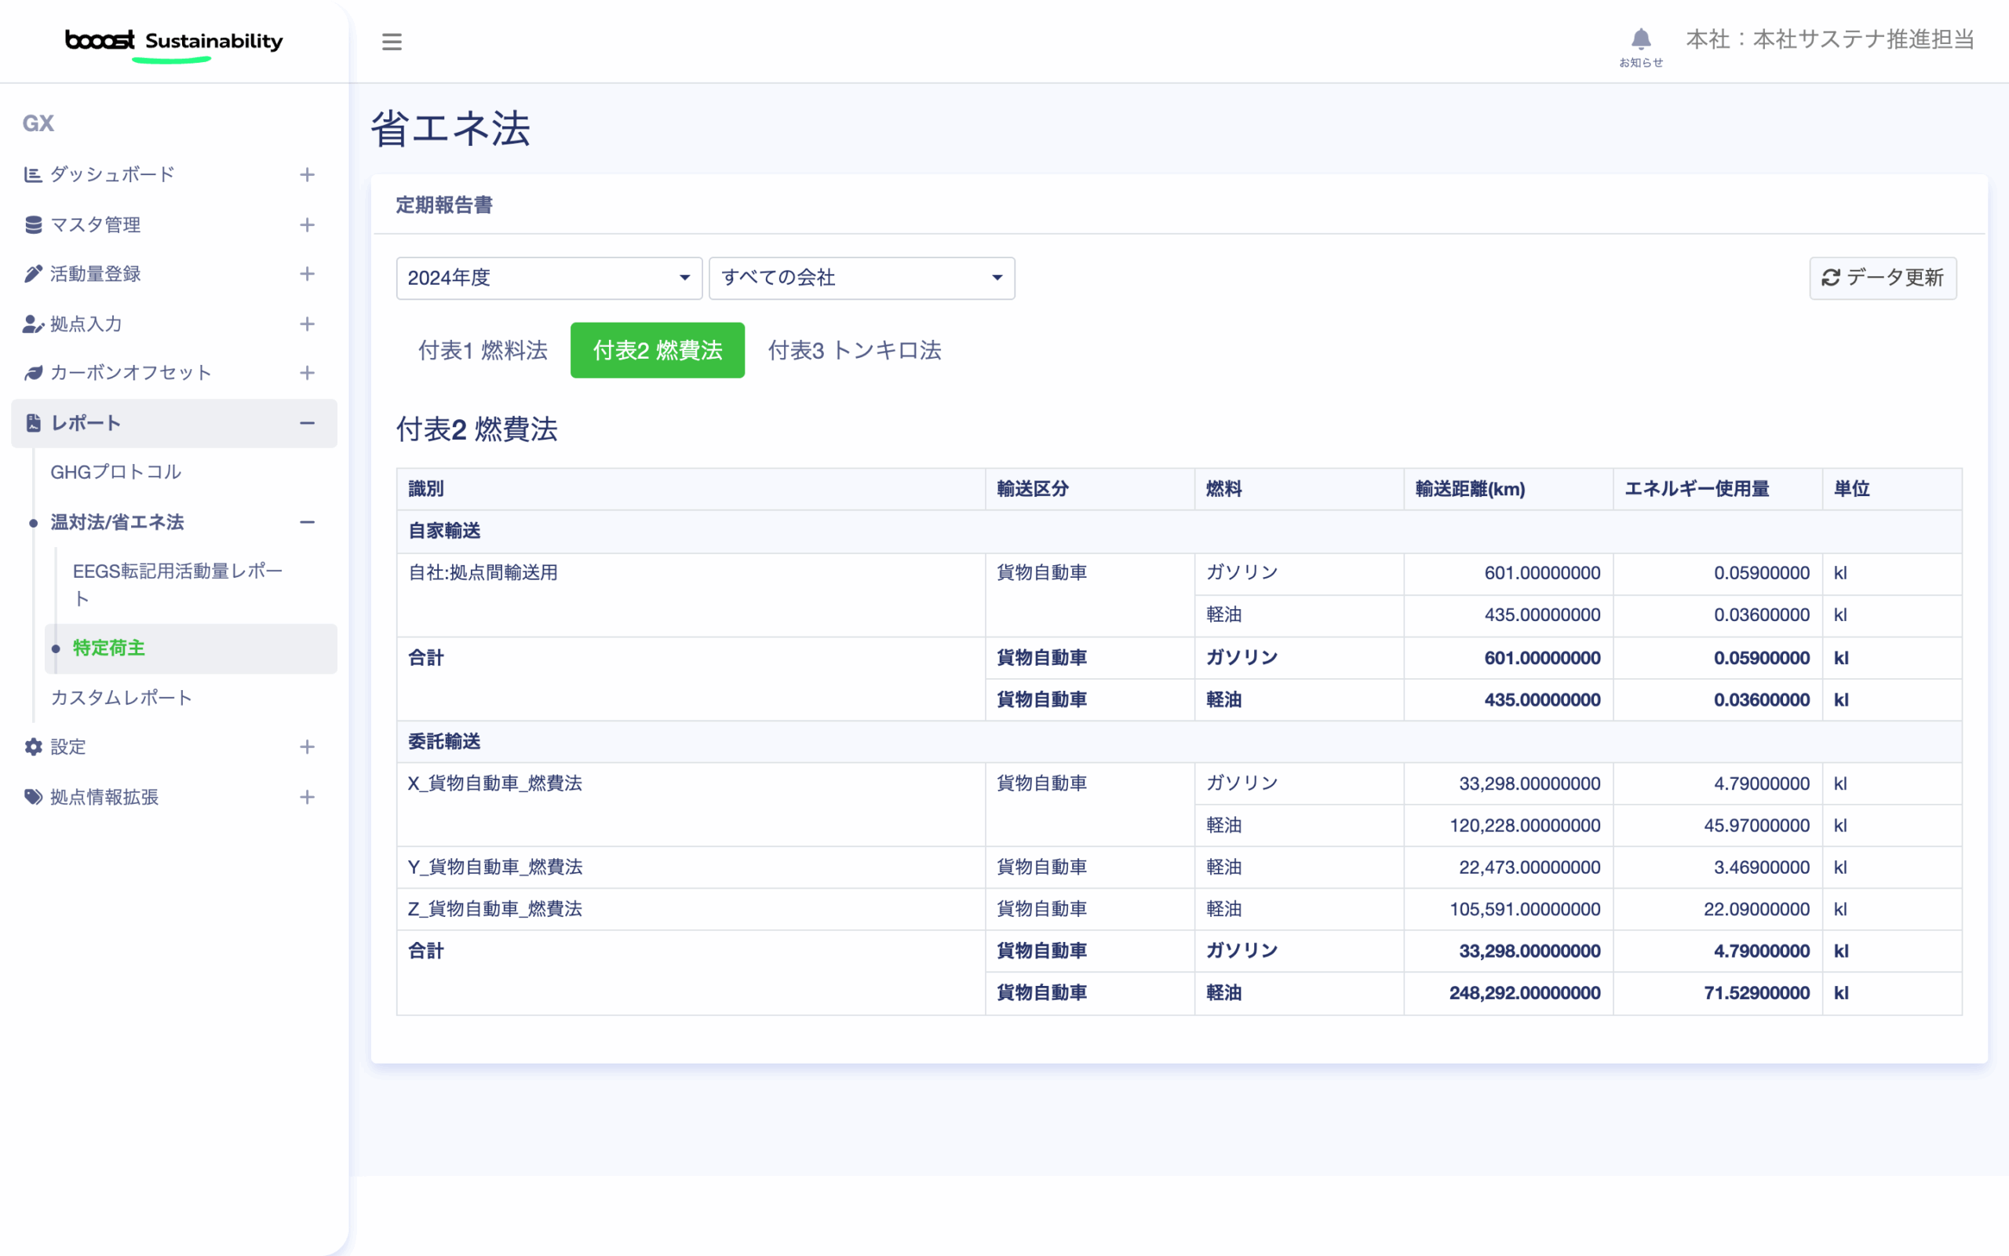The height and width of the screenshot is (1256, 2009).
Task: Open the 2024年度 fiscal year dropdown
Action: pos(549,278)
